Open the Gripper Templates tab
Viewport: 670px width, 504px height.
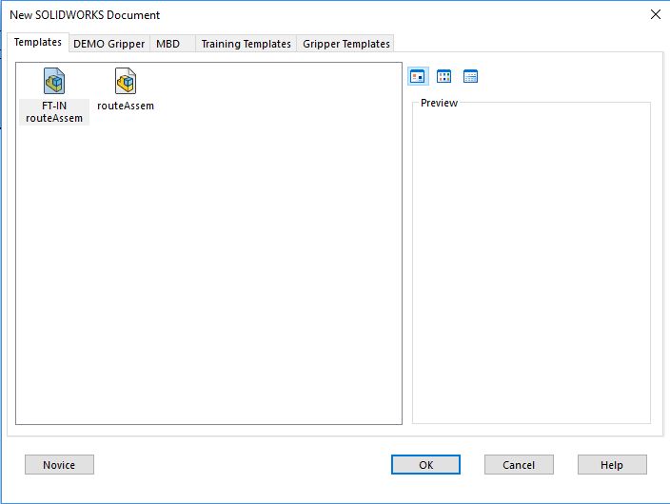[x=346, y=44]
